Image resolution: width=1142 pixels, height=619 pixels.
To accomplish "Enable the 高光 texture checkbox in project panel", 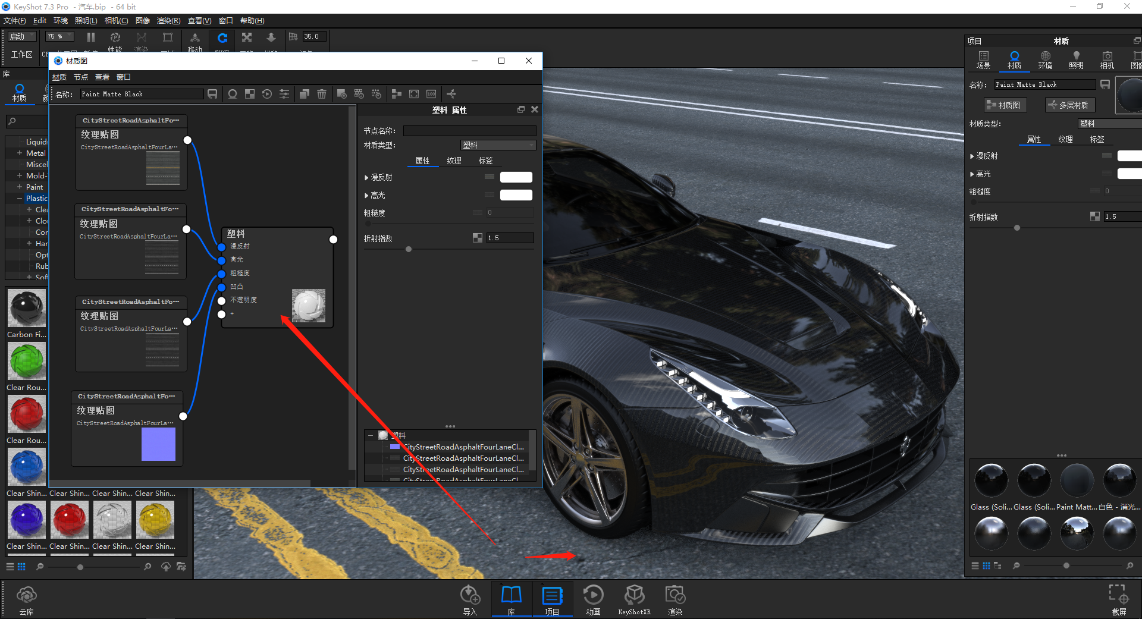I will [1107, 174].
